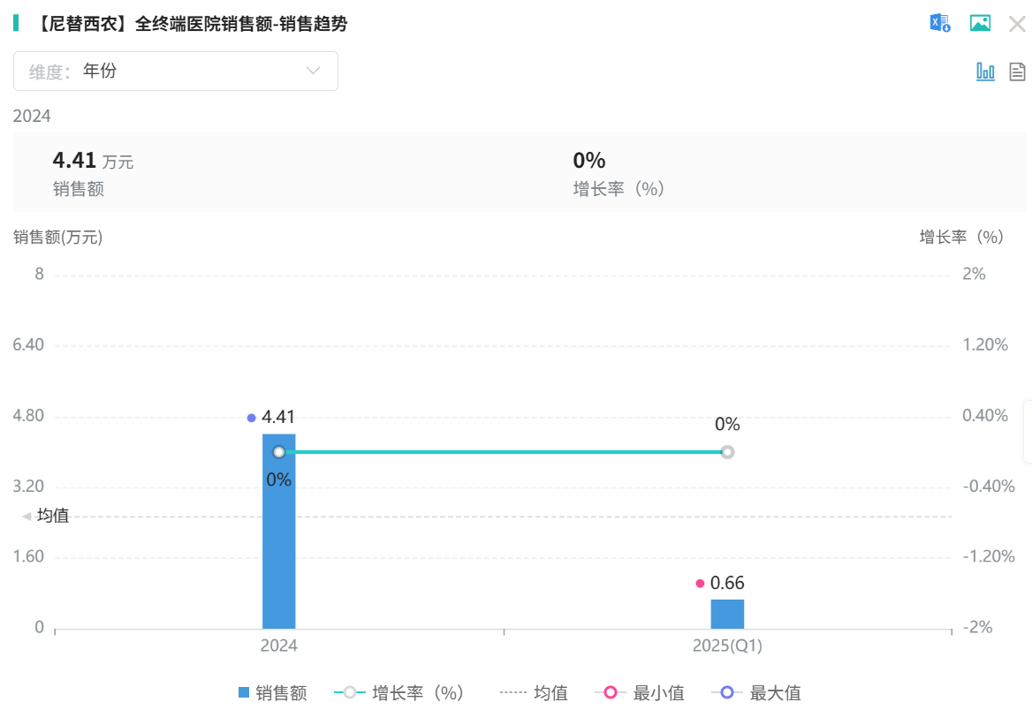The image size is (1032, 717).
Task: Toggle 增长率（%） line in legend
Action: pos(399,693)
